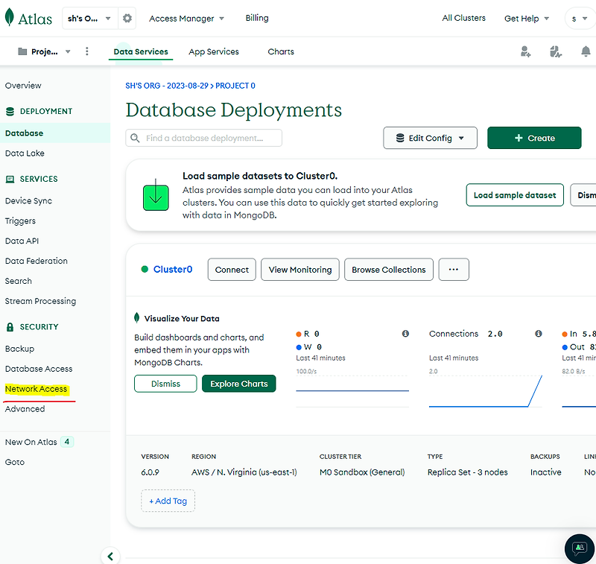This screenshot has height=564, width=596.
Task: Click the Browse Collections button
Action: click(x=388, y=270)
